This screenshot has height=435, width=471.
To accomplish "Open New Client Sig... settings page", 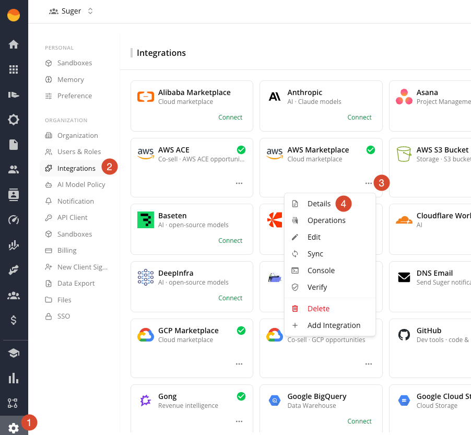I will tap(78, 267).
